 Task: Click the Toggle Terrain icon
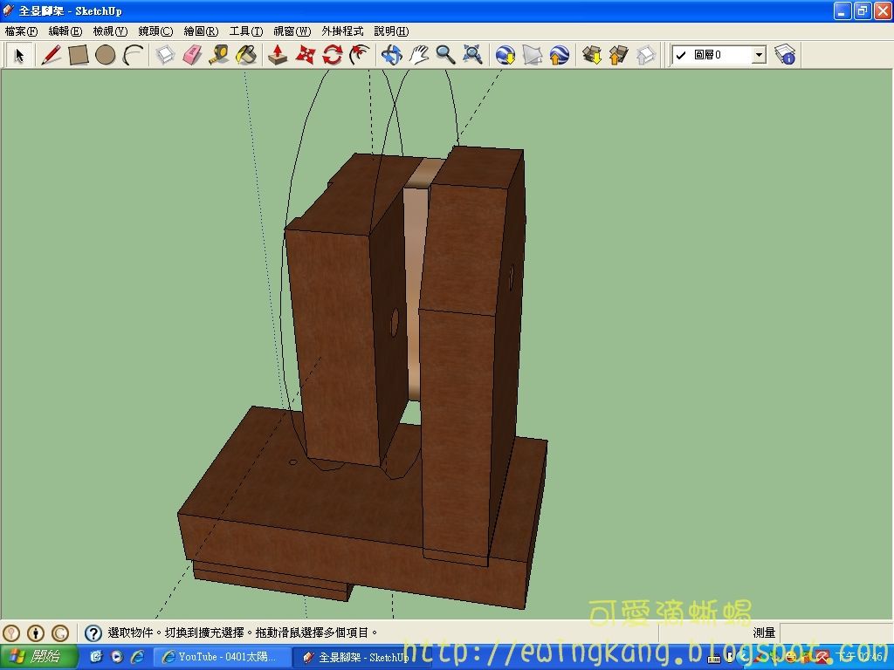[533, 55]
